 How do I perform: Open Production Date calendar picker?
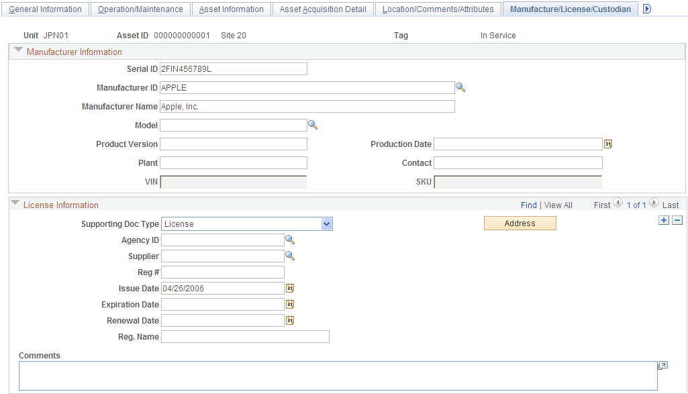coord(608,144)
